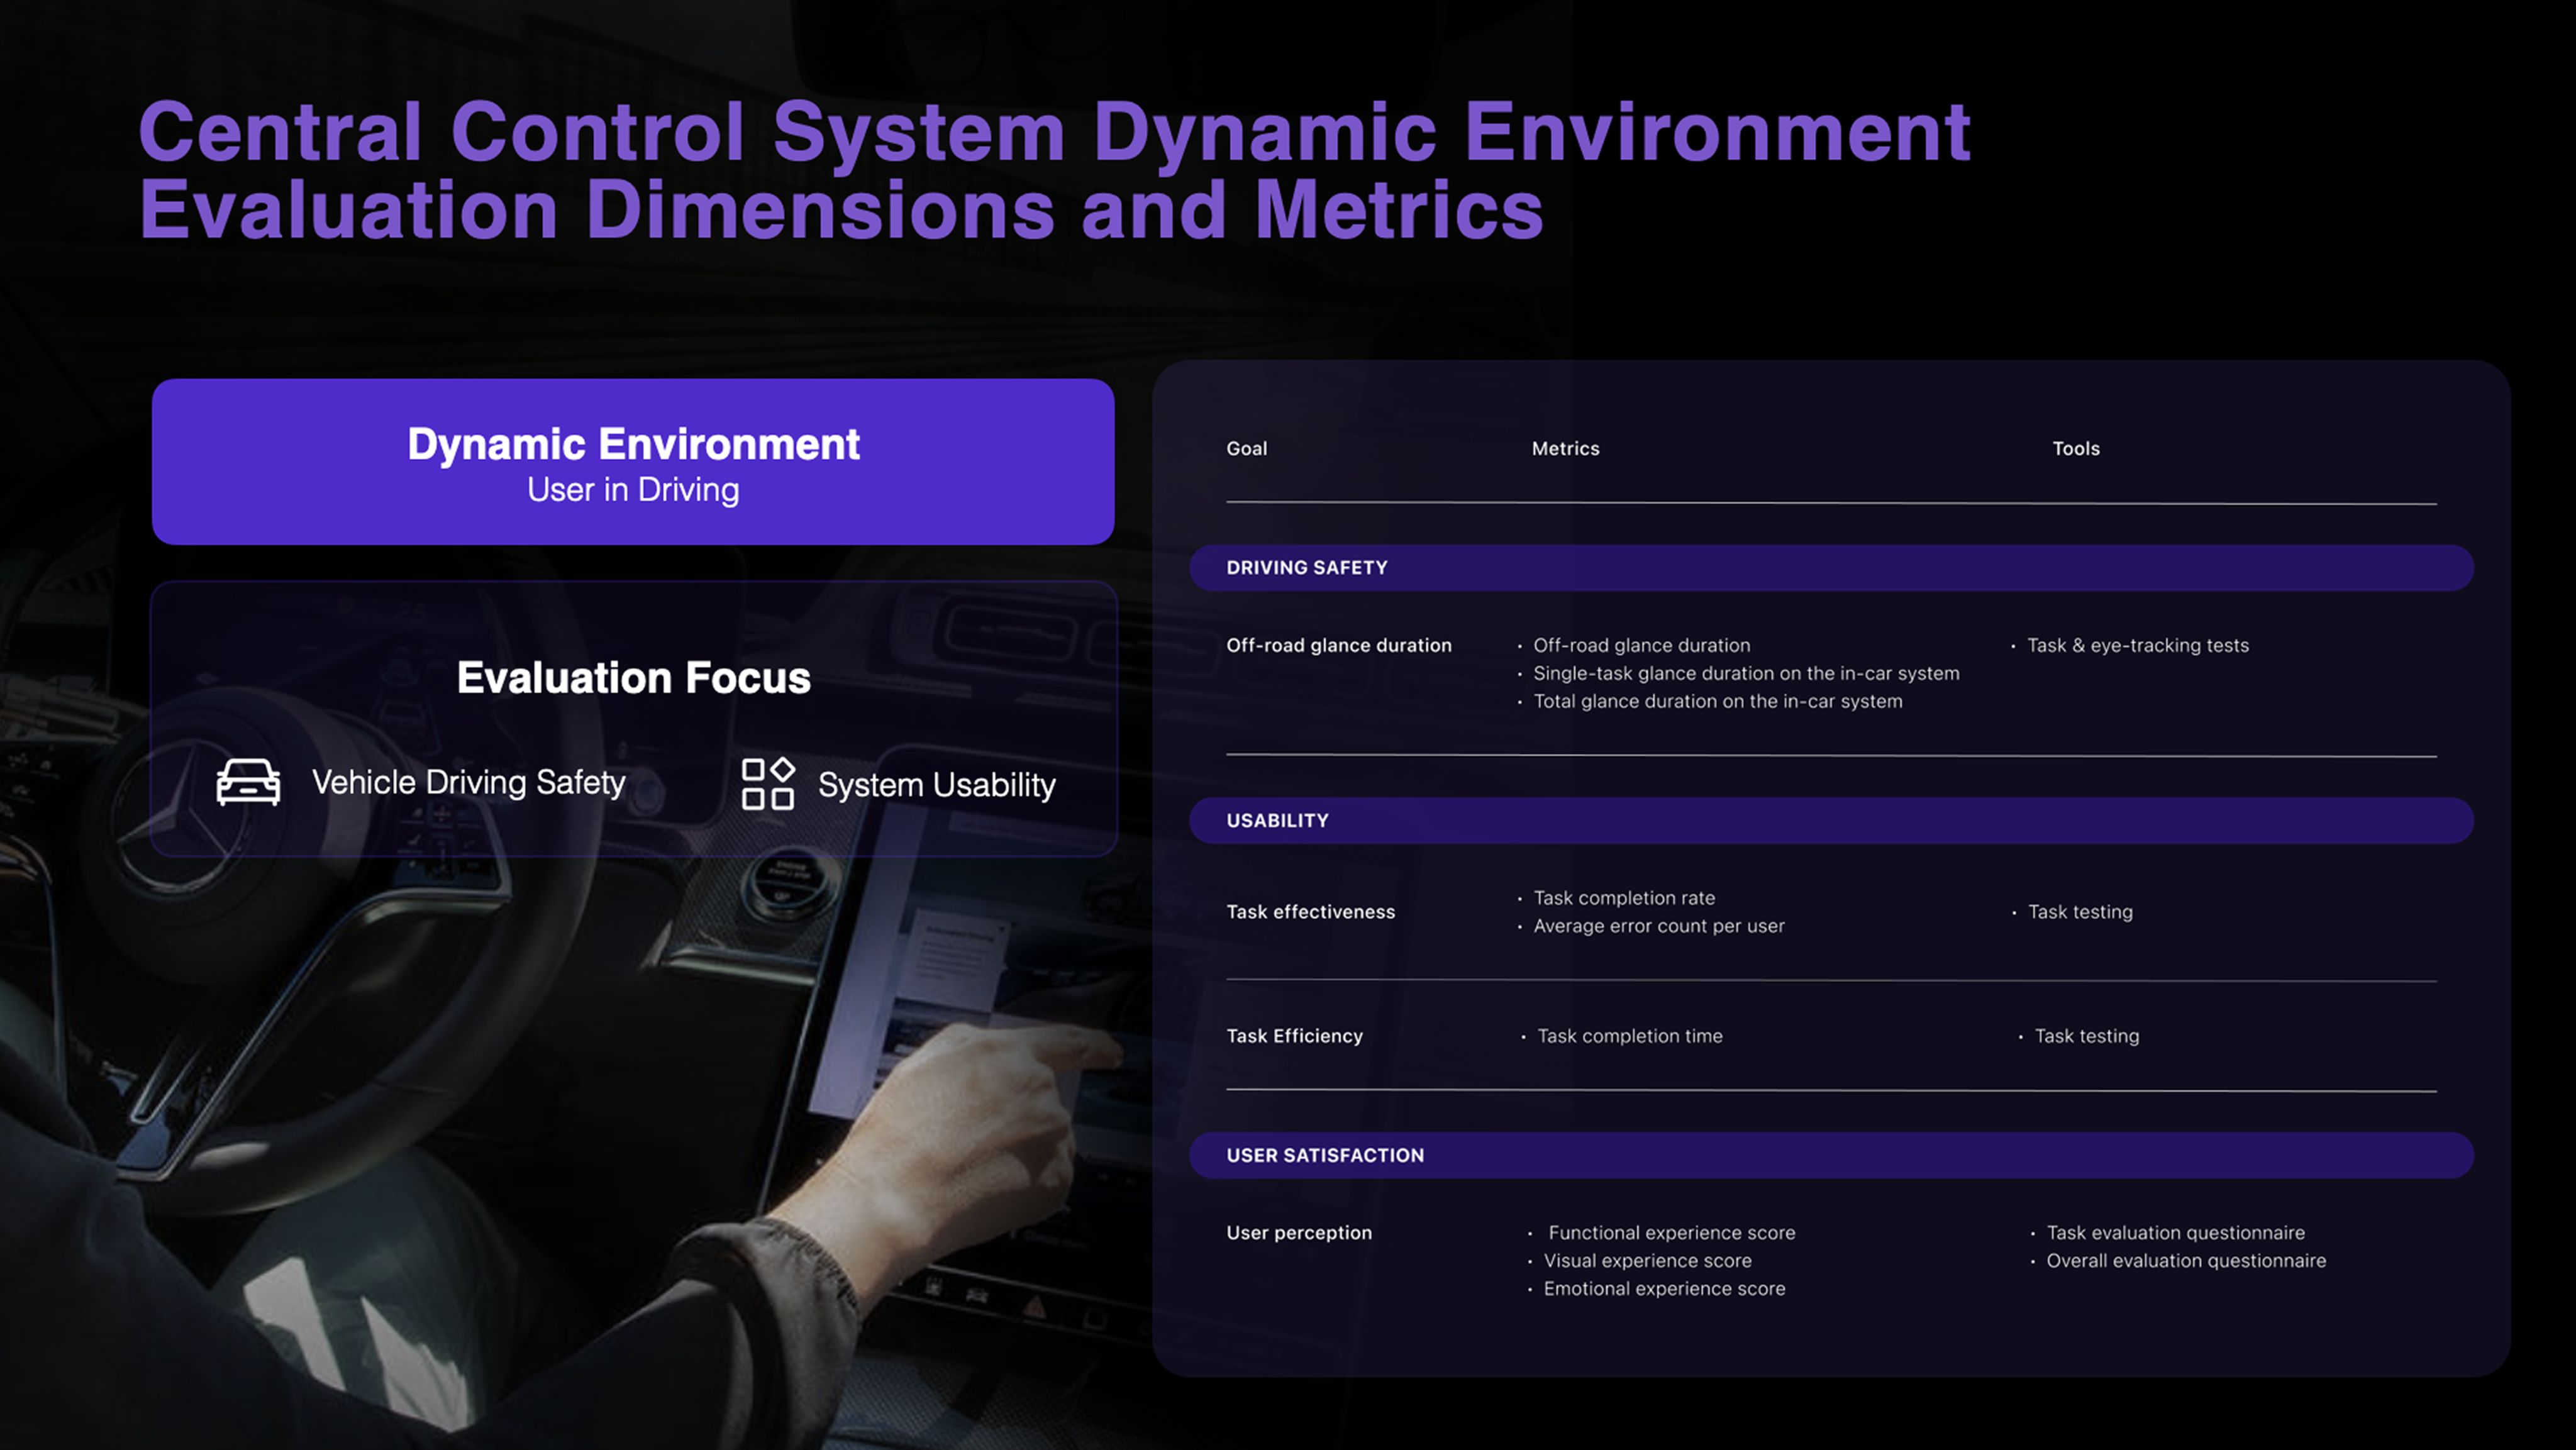The image size is (2576, 1450).
Task: Click the Evaluation Focus panel header
Action: tap(633, 678)
